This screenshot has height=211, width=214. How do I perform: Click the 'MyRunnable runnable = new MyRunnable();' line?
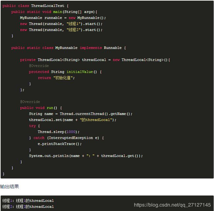point(63,18)
